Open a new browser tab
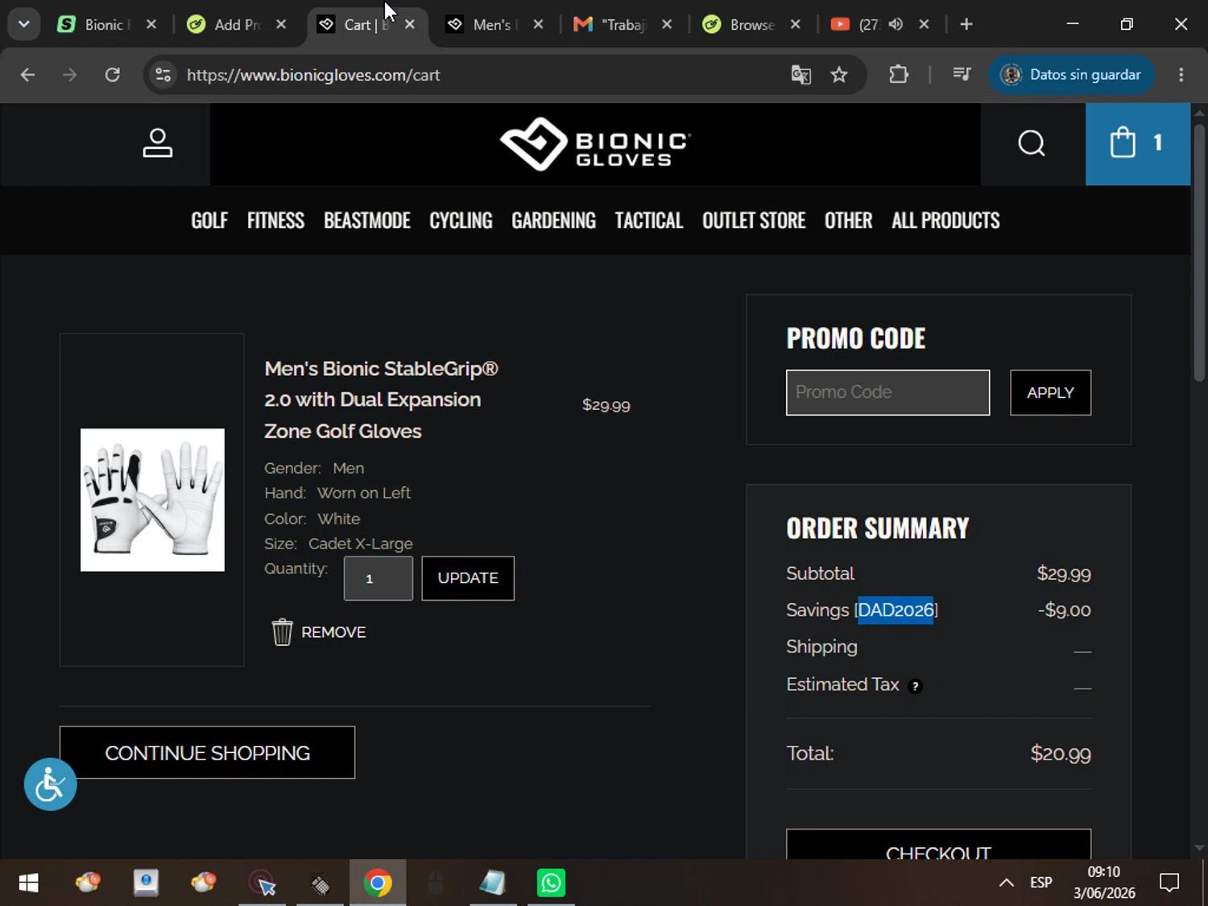The height and width of the screenshot is (906, 1208). (966, 24)
